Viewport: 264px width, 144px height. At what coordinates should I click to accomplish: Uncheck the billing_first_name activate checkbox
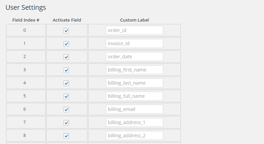click(66, 70)
